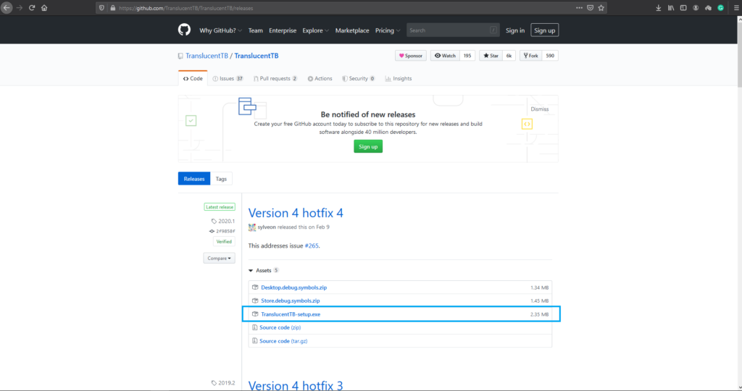This screenshot has width=742, height=391.
Task: Bookmark this page with the star icon
Action: (601, 8)
